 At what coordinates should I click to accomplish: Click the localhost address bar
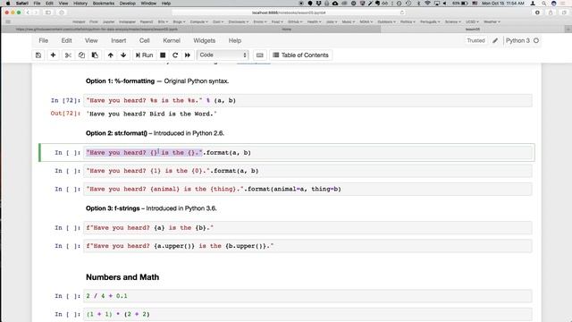[x=288, y=13]
